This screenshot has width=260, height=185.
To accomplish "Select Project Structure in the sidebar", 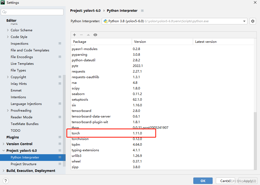I will (24, 164).
